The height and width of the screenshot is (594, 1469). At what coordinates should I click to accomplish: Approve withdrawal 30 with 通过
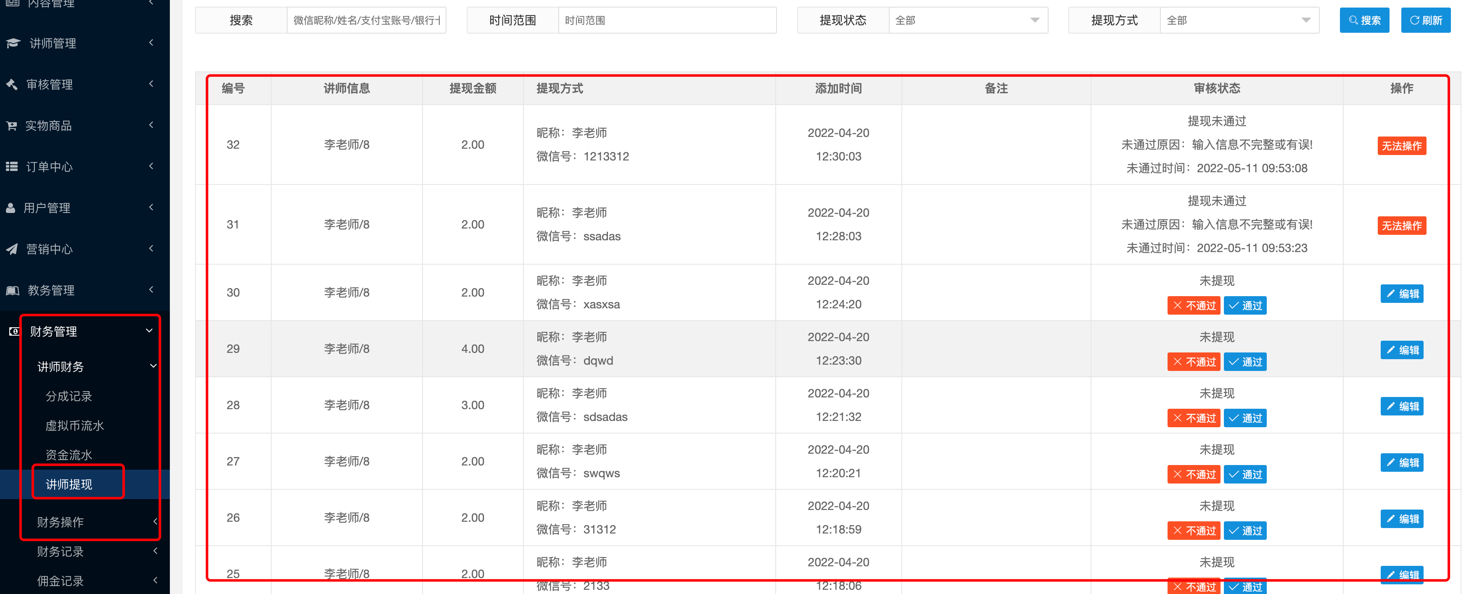coord(1245,305)
